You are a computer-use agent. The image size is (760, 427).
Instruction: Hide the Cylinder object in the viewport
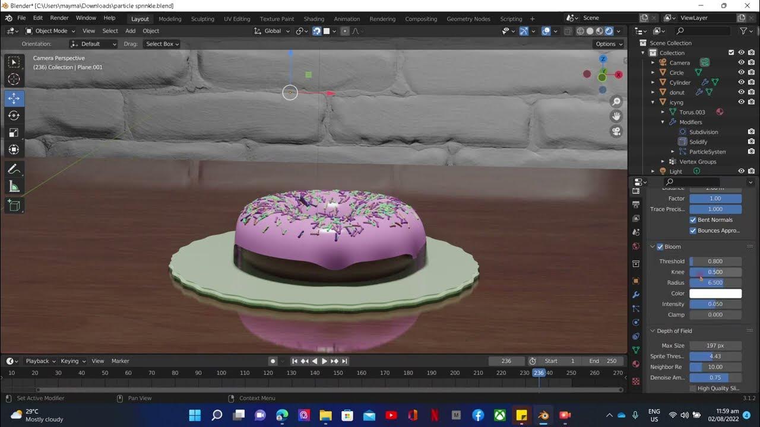[x=741, y=82]
